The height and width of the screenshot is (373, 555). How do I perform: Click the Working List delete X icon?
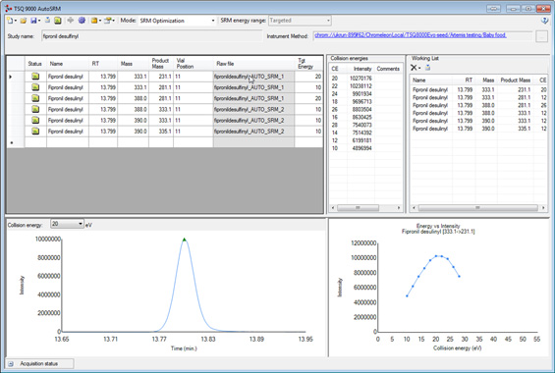414,68
